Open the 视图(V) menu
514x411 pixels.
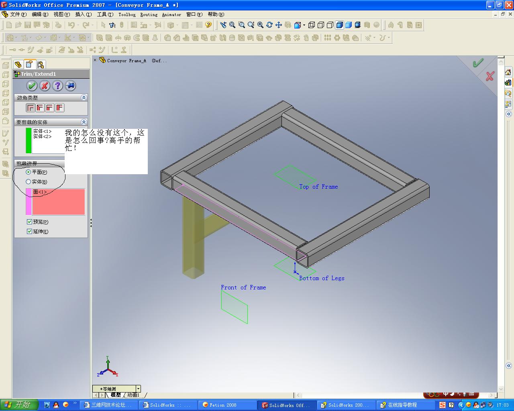click(x=61, y=14)
